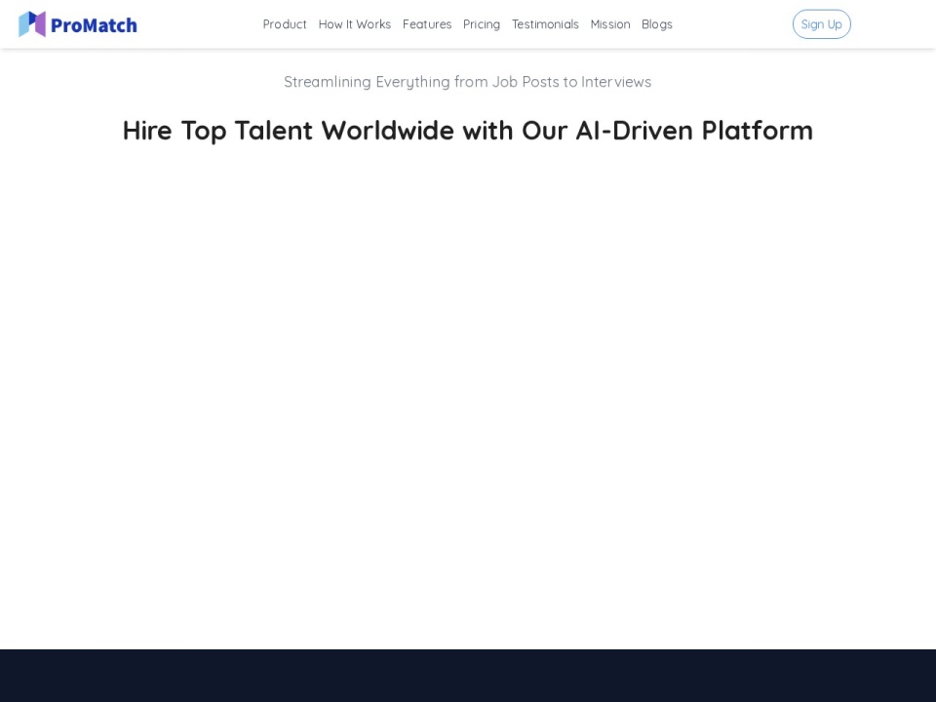Click the ProMatch brand name text
The height and width of the screenshot is (702, 936).
pos(94,25)
